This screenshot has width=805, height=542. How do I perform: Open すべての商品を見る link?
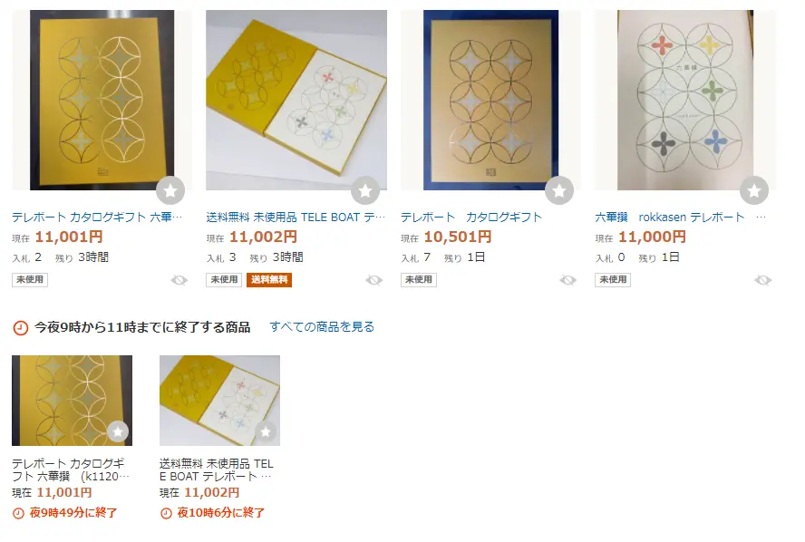(x=322, y=327)
